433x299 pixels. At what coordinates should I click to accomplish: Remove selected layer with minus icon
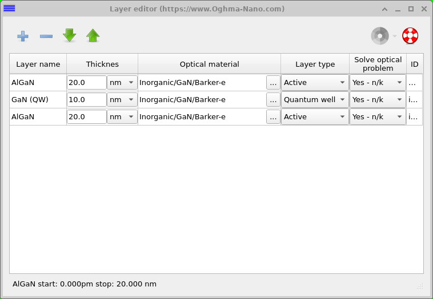click(x=46, y=36)
